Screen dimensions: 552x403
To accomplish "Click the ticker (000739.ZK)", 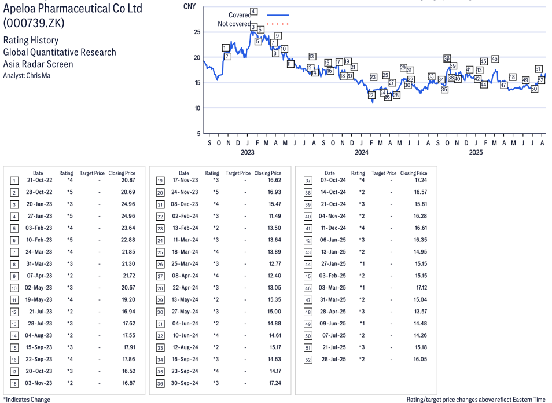I will click(x=34, y=23).
